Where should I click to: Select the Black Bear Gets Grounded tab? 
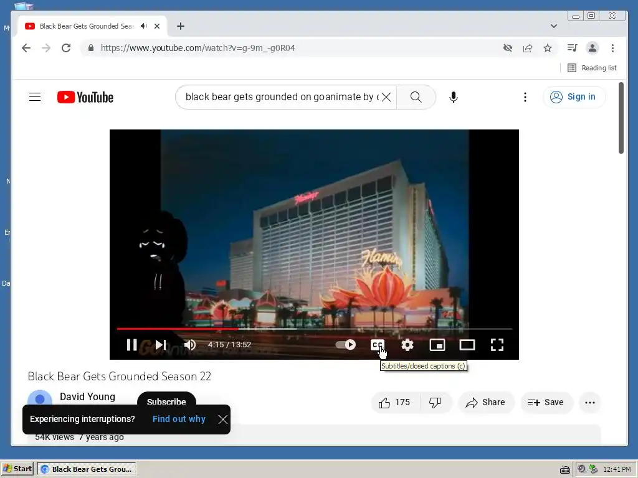coord(86,26)
